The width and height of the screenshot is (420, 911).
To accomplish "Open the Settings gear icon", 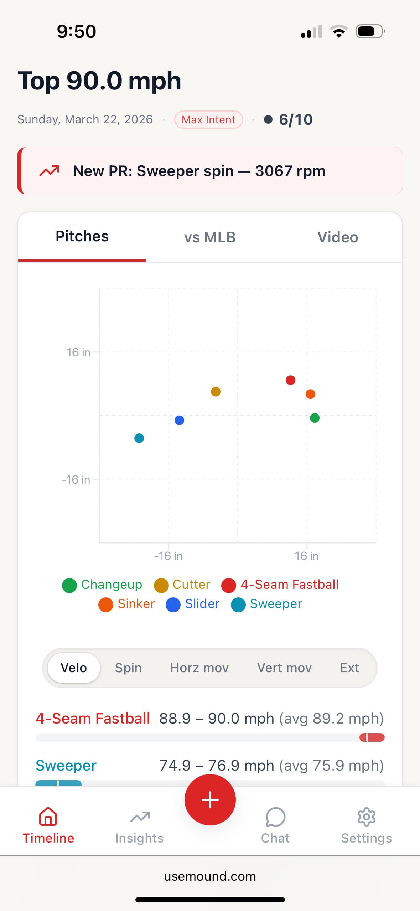I will [366, 816].
